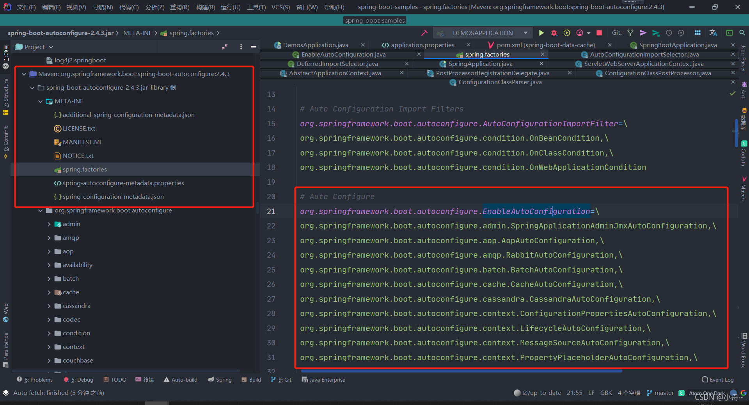Select MANIFEST.MF in the project tree
This screenshot has height=405, width=749.
coord(83,142)
